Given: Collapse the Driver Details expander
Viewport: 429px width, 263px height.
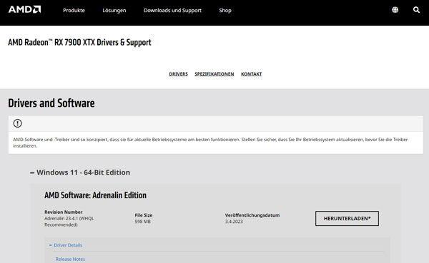Looking at the screenshot, I should [65, 245].
